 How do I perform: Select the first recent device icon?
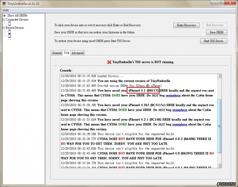(9, 32)
